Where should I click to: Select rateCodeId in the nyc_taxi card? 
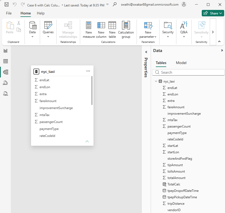click(x=47, y=136)
